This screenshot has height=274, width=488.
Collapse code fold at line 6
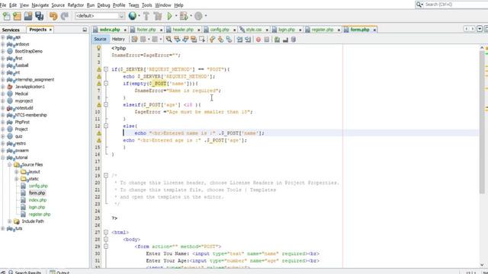106,84
